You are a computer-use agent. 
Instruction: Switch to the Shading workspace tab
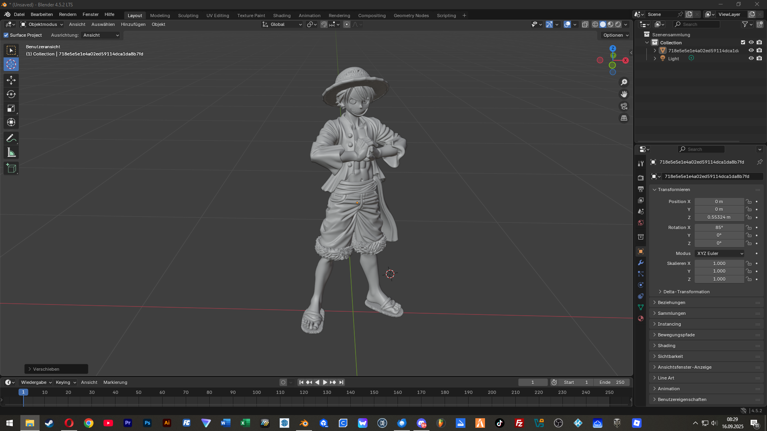click(x=282, y=16)
